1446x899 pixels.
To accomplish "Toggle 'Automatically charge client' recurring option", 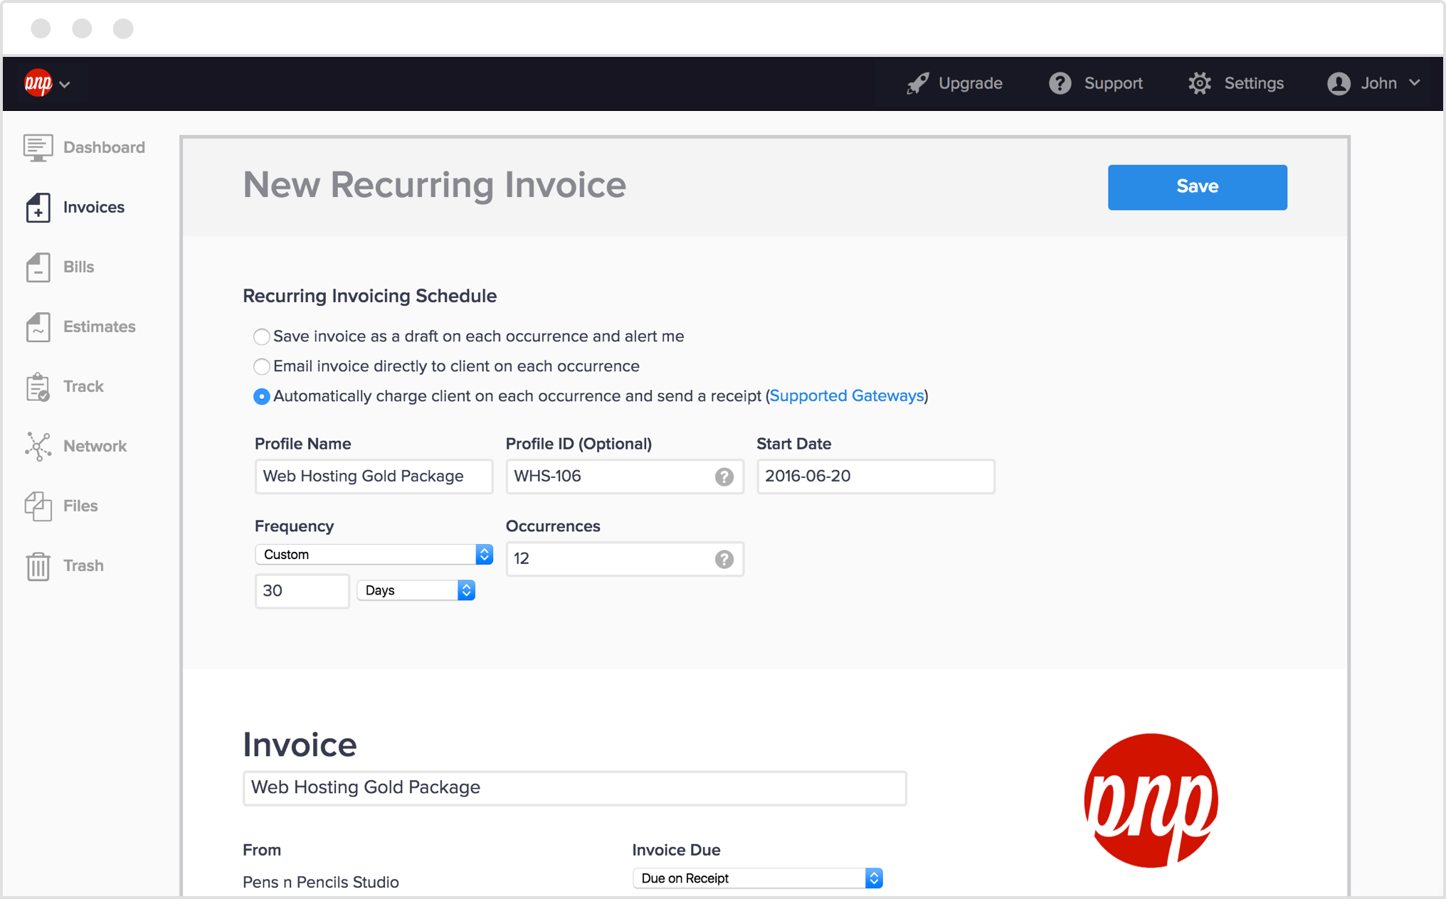I will (x=261, y=395).
